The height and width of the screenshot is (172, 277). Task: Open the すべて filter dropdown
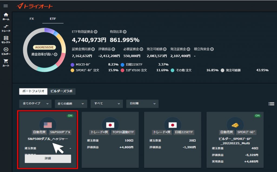(107, 104)
